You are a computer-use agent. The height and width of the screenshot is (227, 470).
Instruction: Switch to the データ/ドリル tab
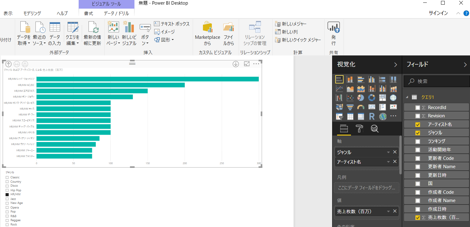coord(116,13)
